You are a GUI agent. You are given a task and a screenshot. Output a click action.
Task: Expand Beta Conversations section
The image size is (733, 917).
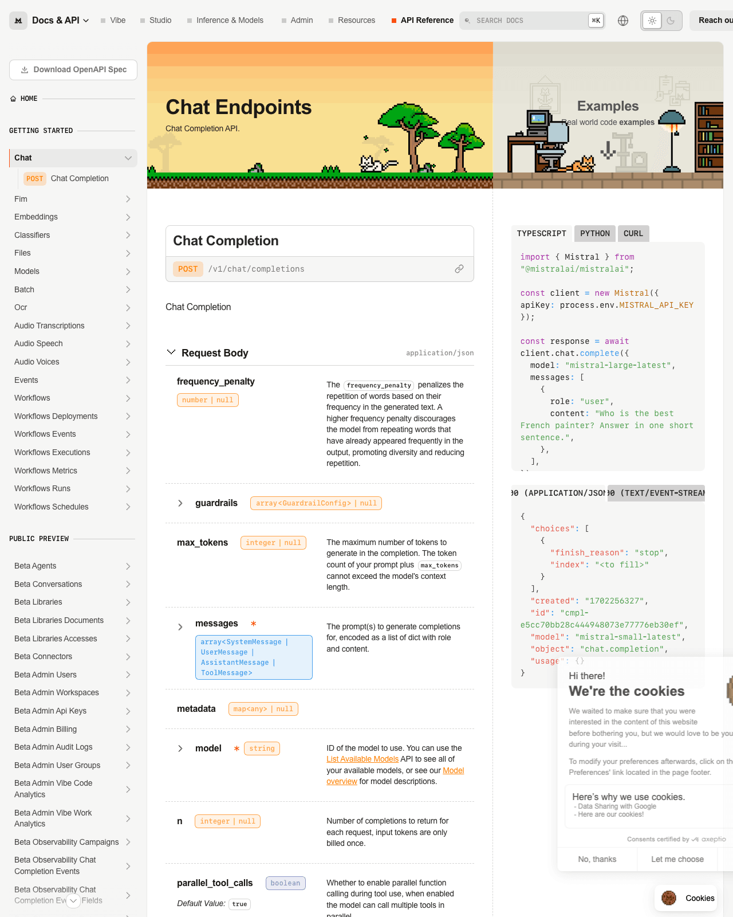pos(128,584)
